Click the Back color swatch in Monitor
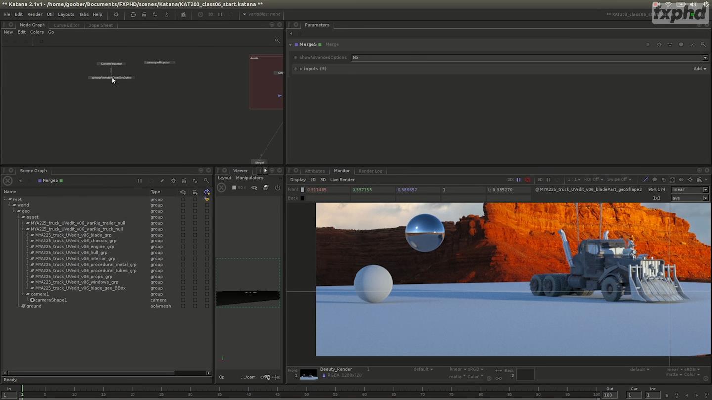The height and width of the screenshot is (400, 712). click(302, 198)
